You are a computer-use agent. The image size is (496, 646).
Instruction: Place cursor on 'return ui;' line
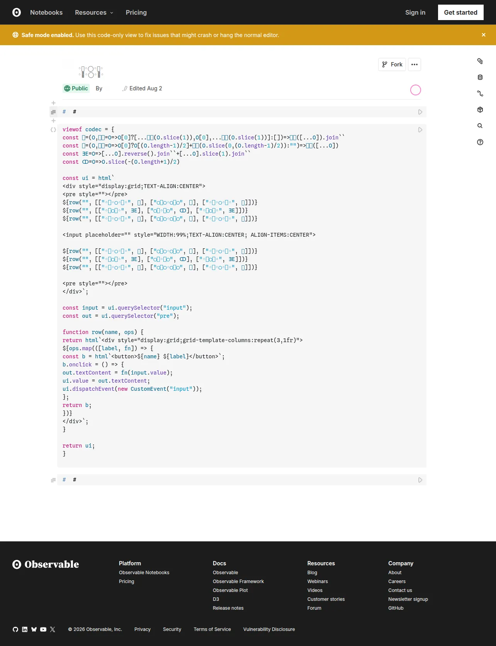(x=78, y=446)
